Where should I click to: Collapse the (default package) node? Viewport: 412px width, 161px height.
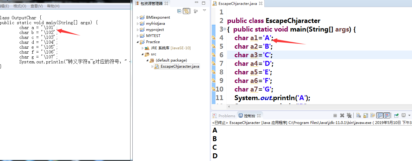[x=147, y=60]
